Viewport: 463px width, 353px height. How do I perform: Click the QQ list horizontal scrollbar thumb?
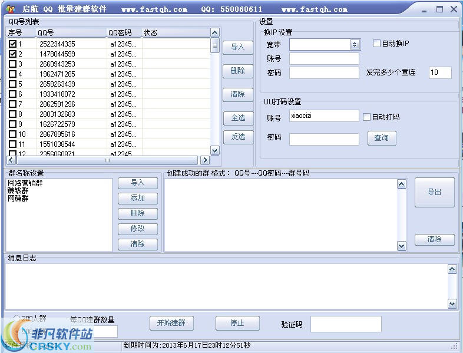(107, 160)
